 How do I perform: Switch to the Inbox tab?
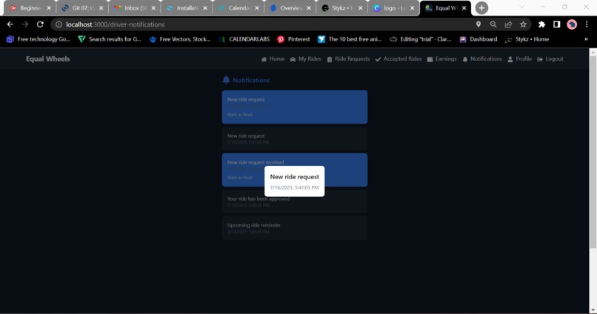(x=134, y=8)
